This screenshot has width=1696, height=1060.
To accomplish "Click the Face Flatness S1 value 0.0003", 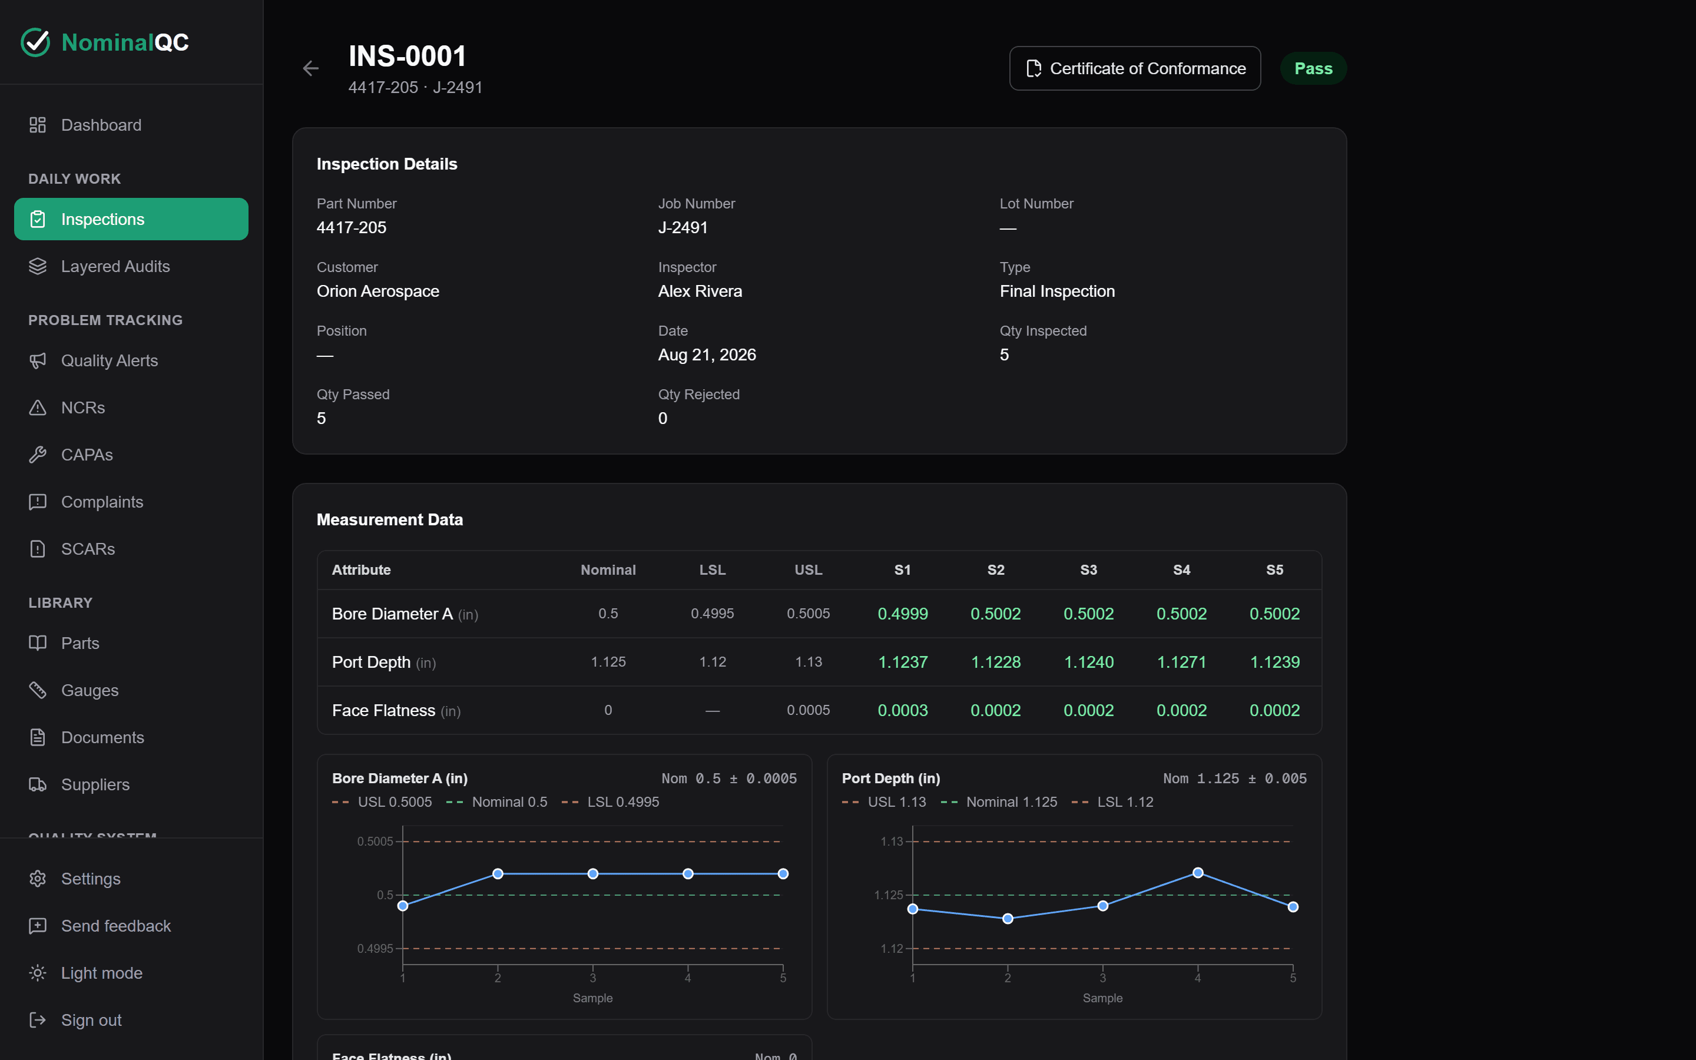I will (x=903, y=710).
